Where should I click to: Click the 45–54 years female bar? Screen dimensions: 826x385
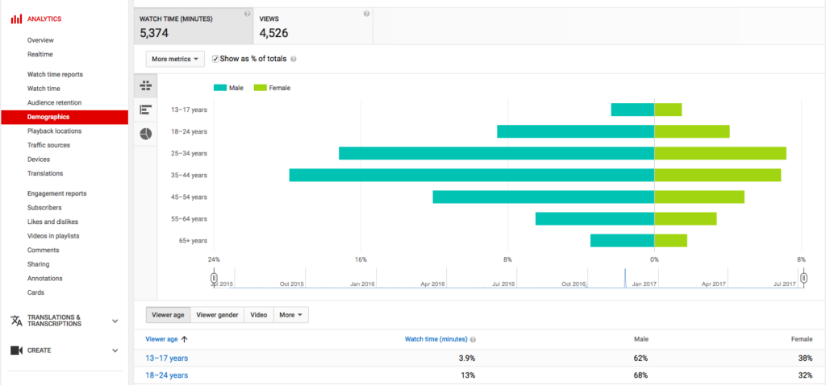[699, 197]
